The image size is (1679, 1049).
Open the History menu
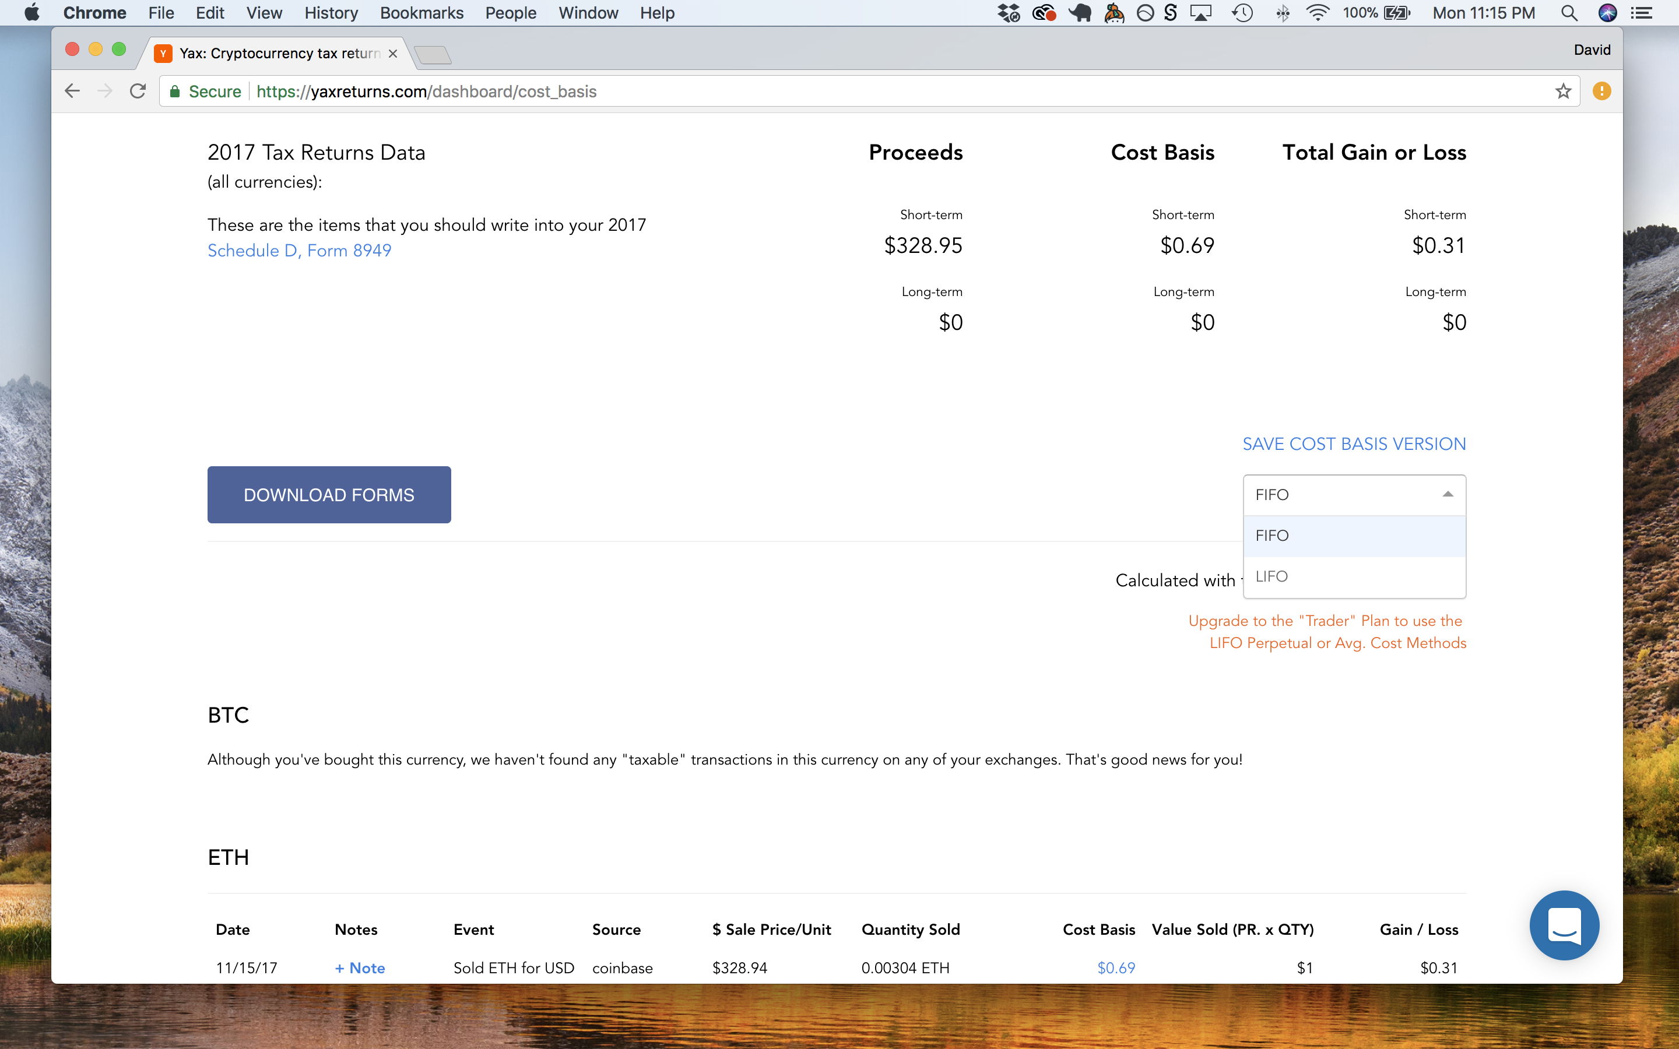pyautogui.click(x=330, y=13)
